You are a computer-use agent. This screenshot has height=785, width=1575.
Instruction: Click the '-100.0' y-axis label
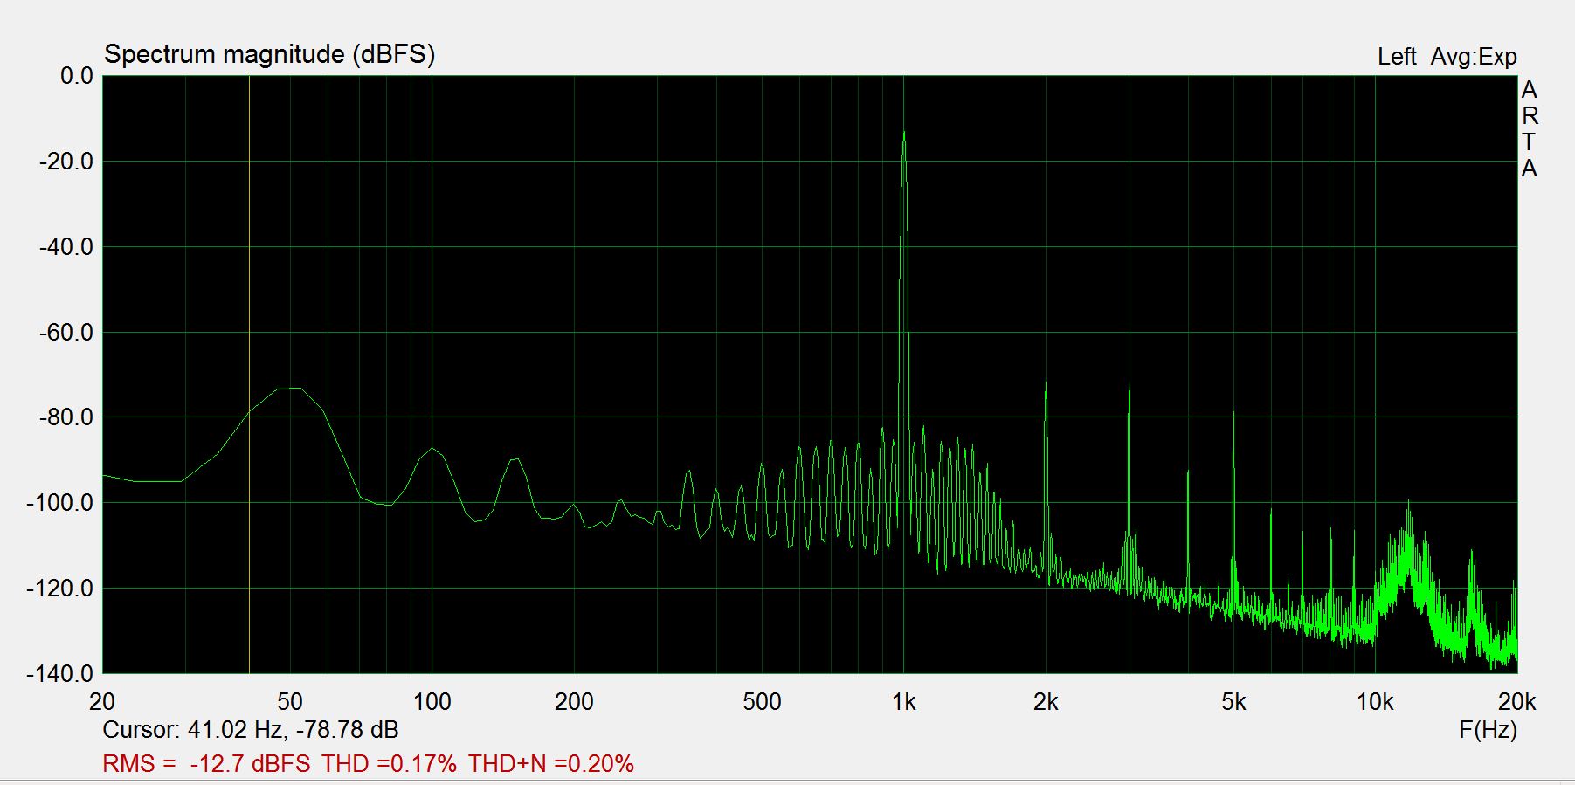pos(60,503)
